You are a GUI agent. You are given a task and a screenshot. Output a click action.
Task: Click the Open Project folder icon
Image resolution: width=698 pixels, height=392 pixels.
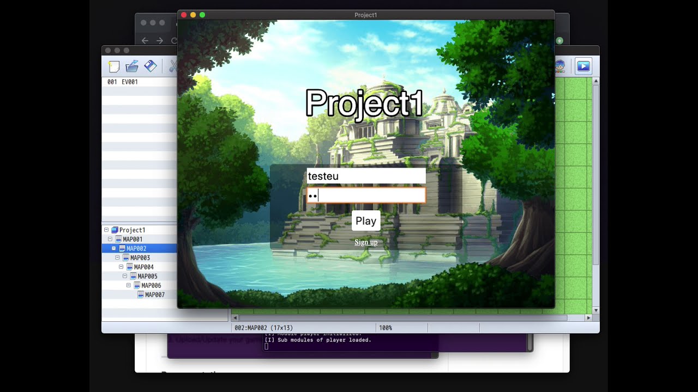(x=132, y=66)
